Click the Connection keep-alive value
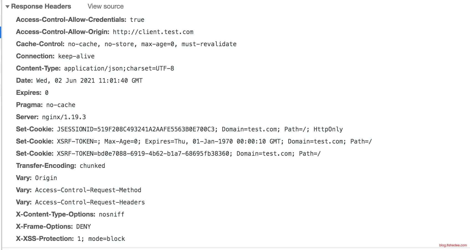This screenshot has height=250, width=470. [x=76, y=56]
